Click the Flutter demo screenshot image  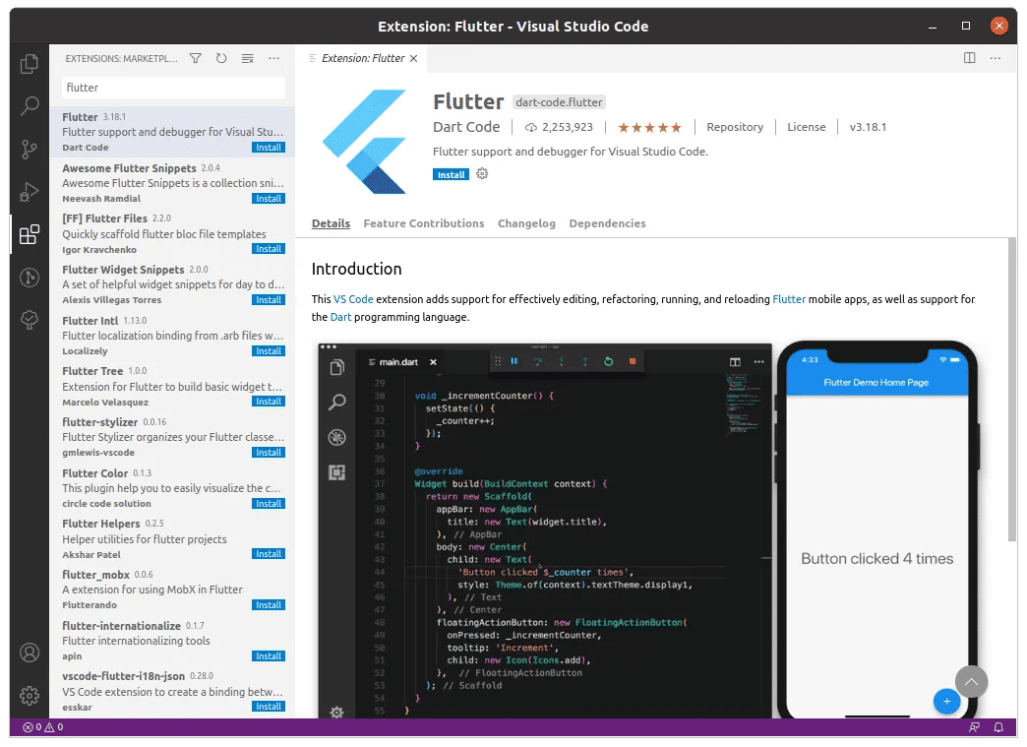(x=648, y=529)
